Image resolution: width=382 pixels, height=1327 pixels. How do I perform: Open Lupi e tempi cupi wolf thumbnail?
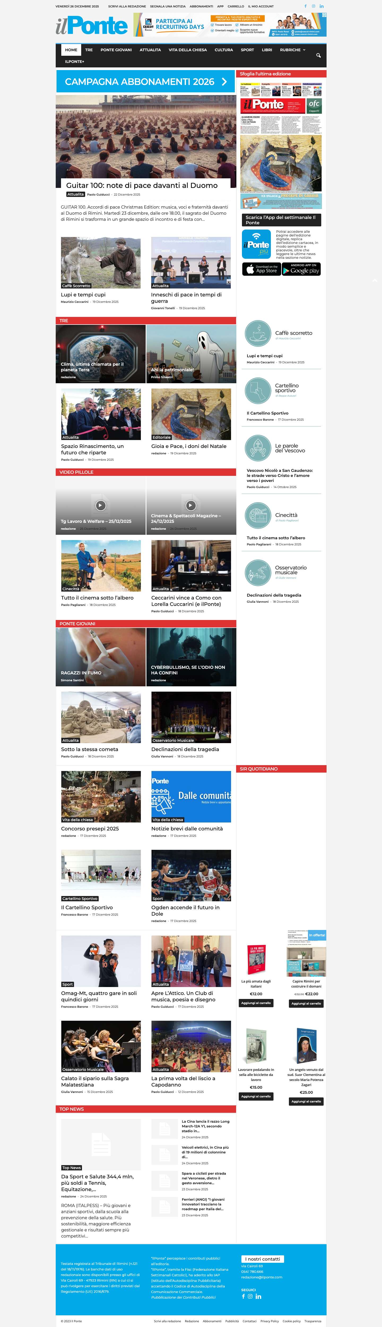click(100, 263)
